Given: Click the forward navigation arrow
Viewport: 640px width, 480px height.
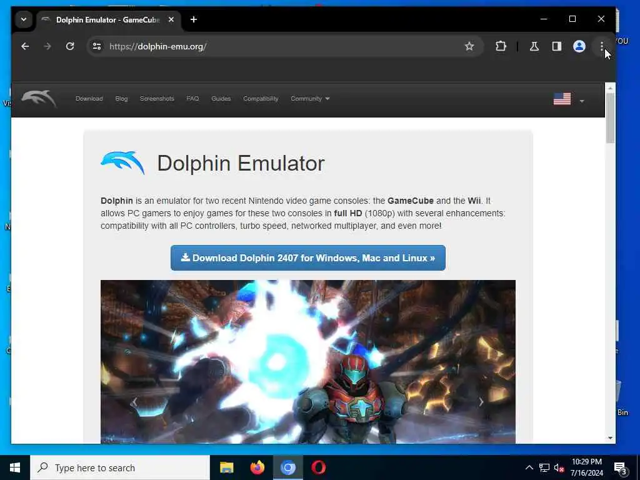Looking at the screenshot, I should pos(47,46).
